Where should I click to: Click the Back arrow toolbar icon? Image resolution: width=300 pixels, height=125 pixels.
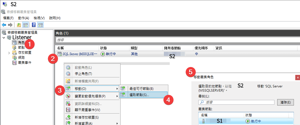[x=4, y=25]
